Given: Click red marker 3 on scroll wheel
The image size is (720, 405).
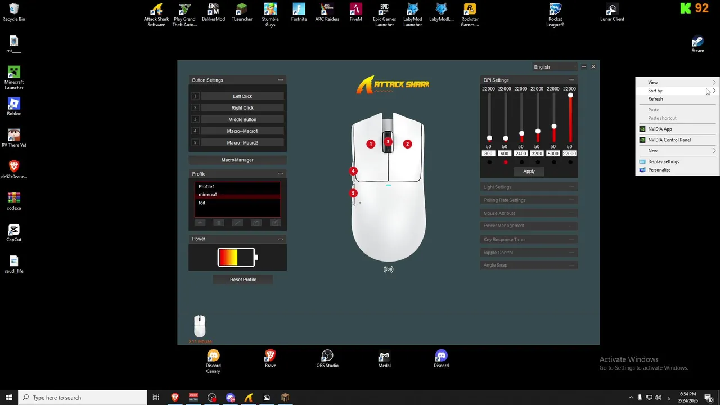Looking at the screenshot, I should tap(388, 142).
